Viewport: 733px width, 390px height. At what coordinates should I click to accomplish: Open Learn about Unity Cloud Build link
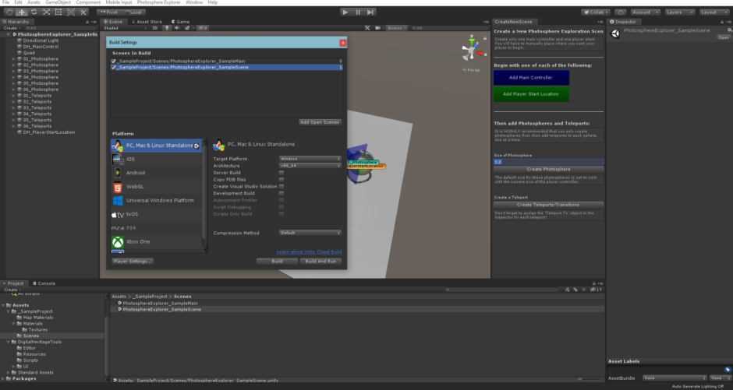309,252
